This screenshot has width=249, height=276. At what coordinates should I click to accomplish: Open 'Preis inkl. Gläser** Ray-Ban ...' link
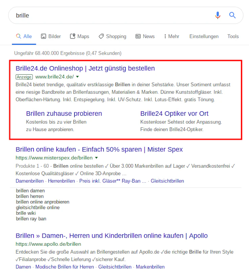pos(113,181)
